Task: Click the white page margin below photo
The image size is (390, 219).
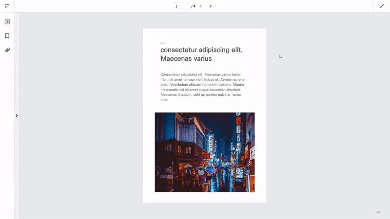Action: click(205, 198)
